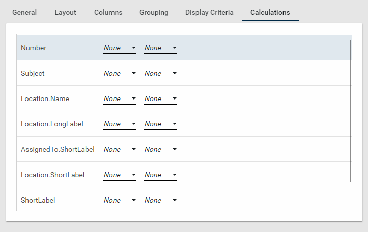Expand first dropdown in Subject row
This screenshot has height=232, width=368.
point(120,74)
